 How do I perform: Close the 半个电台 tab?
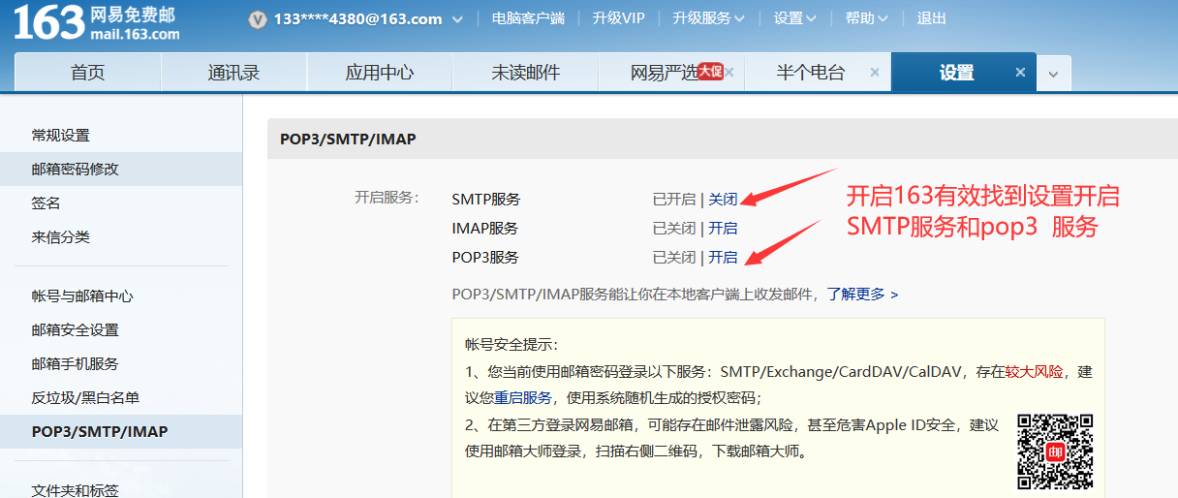[875, 73]
